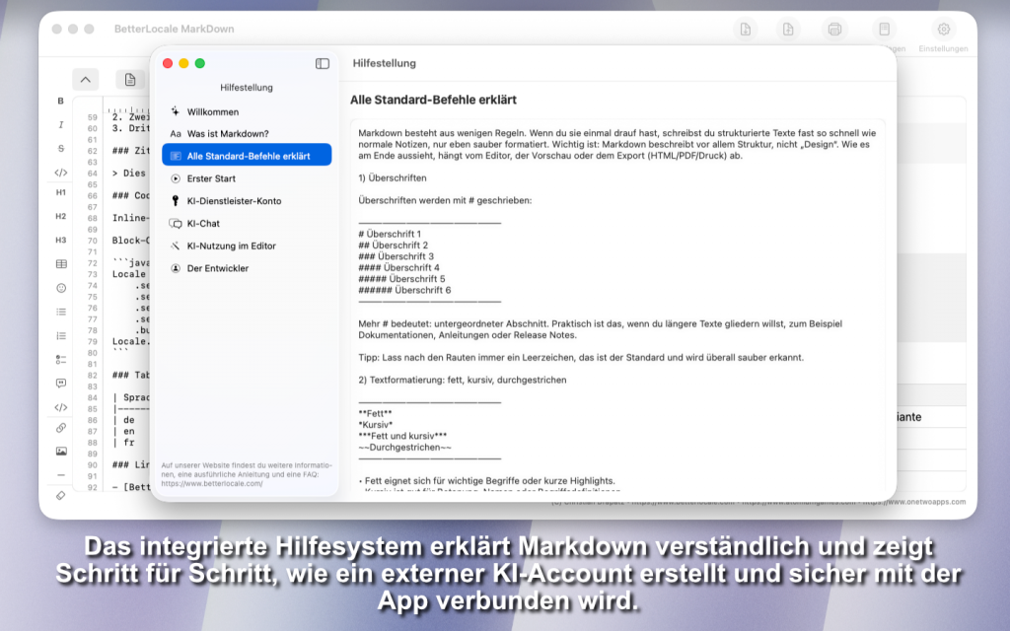Viewport: 1010px width, 631px height.
Task: Apply italic formatting from the editor sidebar
Action: pyautogui.click(x=60, y=124)
